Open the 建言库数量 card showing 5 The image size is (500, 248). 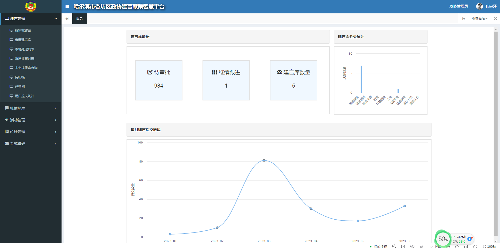(x=293, y=80)
